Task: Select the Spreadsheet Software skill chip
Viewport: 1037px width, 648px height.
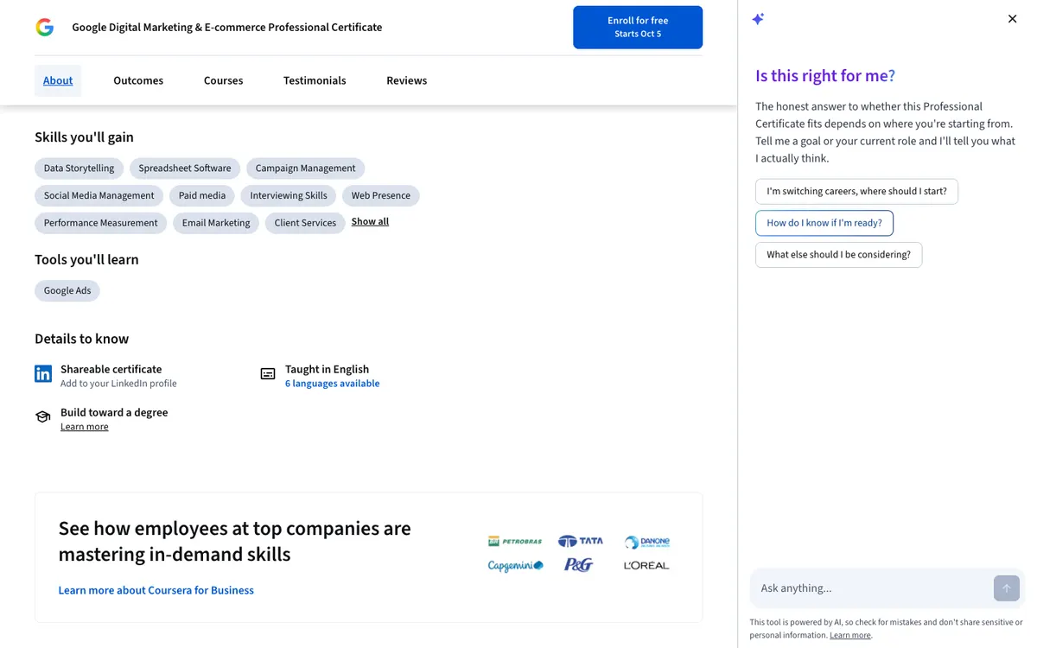Action: [185, 168]
